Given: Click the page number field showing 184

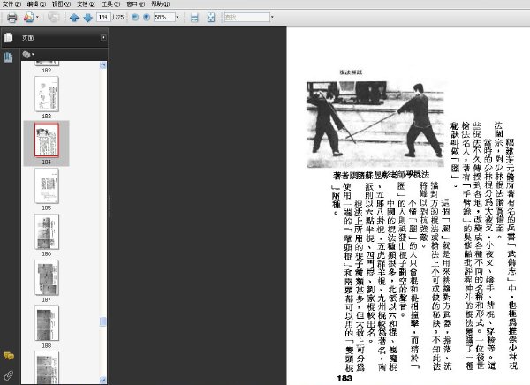Looking at the screenshot, I should click(x=103, y=17).
